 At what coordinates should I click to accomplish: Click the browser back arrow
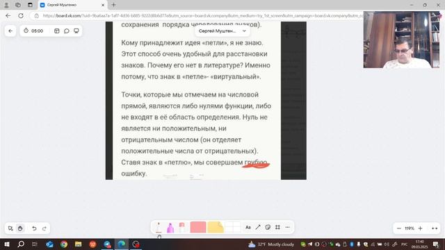[x=8, y=15]
